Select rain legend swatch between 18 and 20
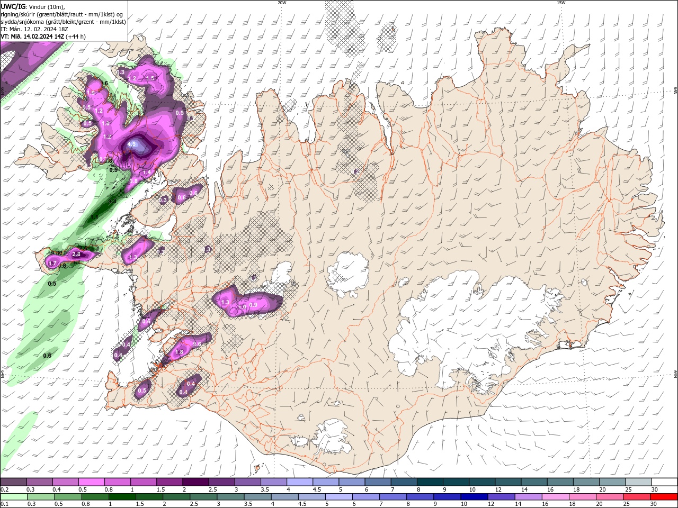 [x=582, y=496]
